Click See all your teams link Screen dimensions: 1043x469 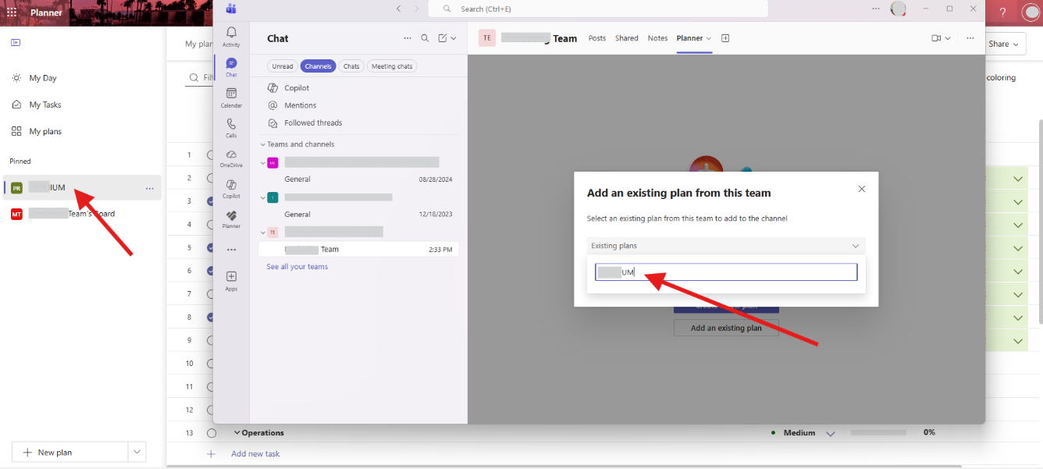coord(297,267)
